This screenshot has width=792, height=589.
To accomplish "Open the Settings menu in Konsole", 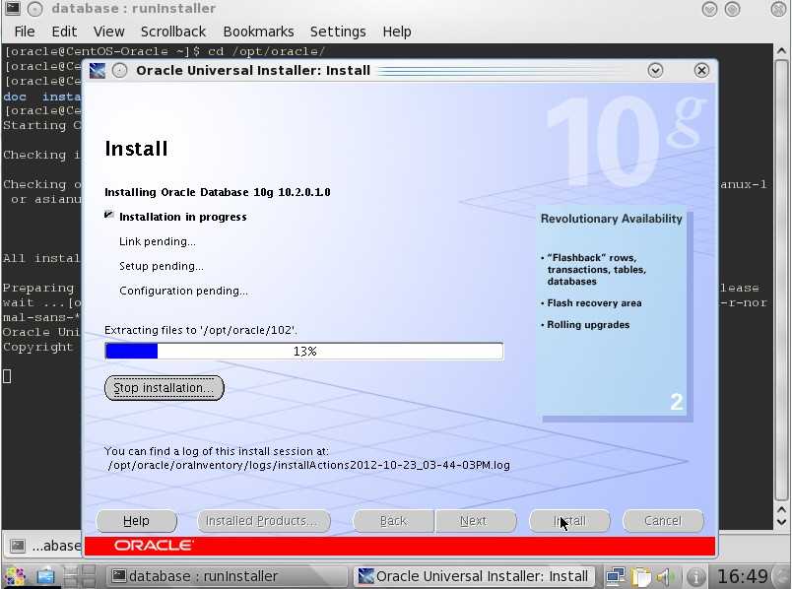I will point(338,32).
